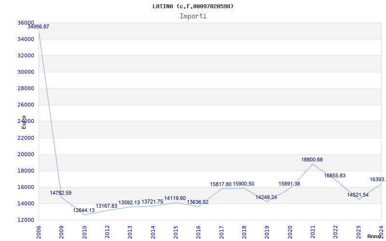Select the x-axis year 2013
This screenshot has width=386, height=241.
point(130,232)
